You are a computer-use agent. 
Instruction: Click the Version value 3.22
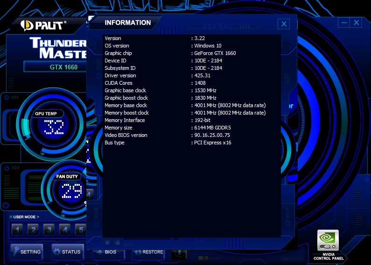[199, 38]
